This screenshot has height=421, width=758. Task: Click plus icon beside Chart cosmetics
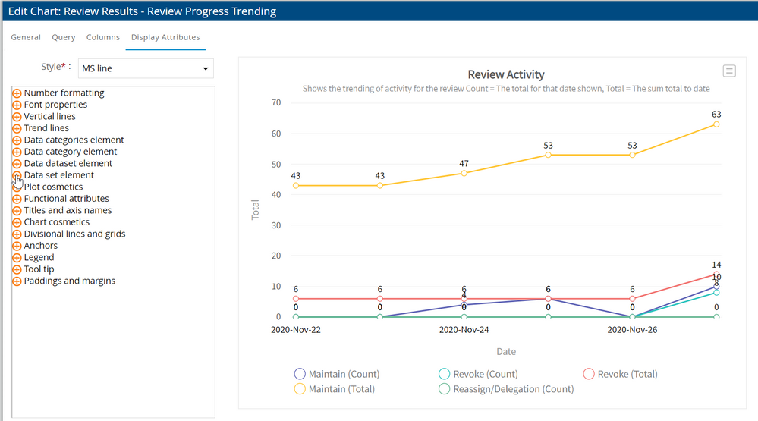17,222
